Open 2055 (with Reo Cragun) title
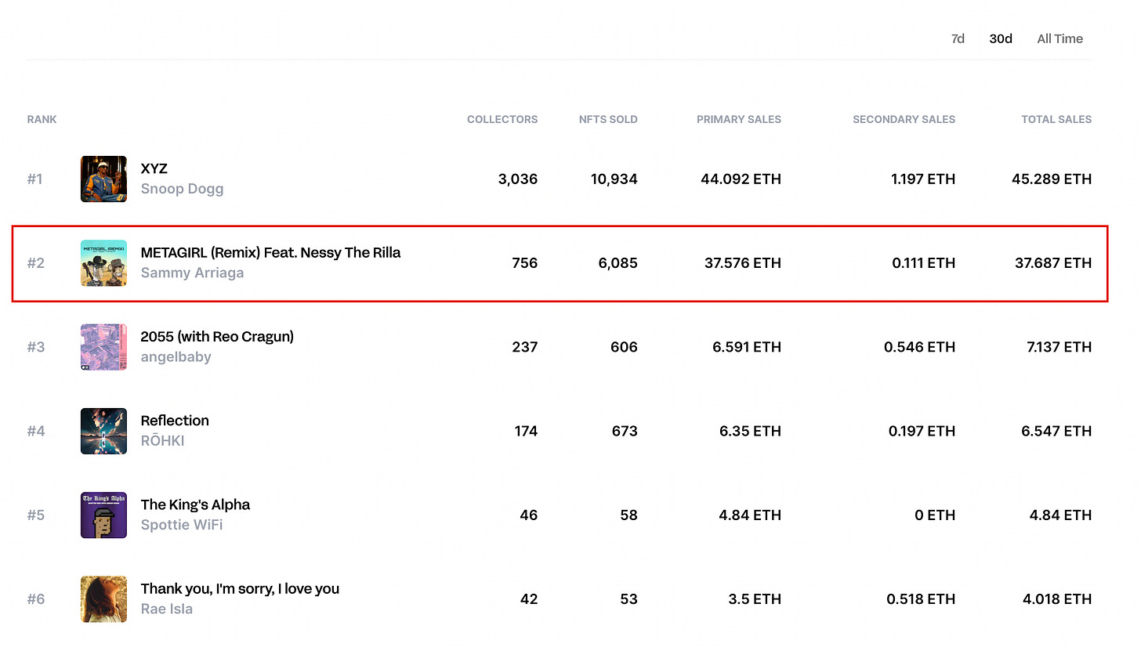Viewport: 1141px width, 647px height. (x=217, y=337)
